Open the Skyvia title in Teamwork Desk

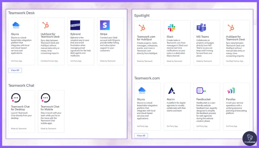[15, 34]
